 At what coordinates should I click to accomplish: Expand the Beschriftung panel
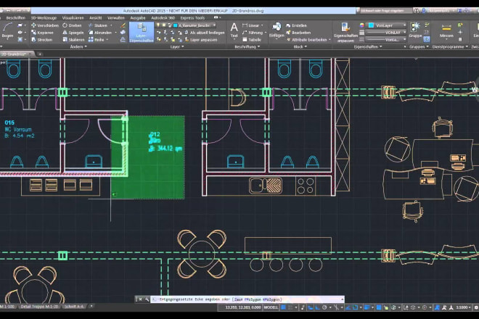point(247,46)
